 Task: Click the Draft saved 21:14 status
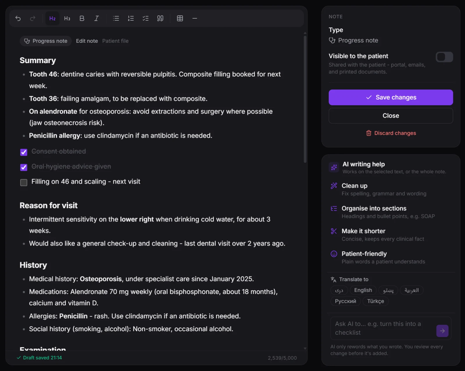(39, 358)
